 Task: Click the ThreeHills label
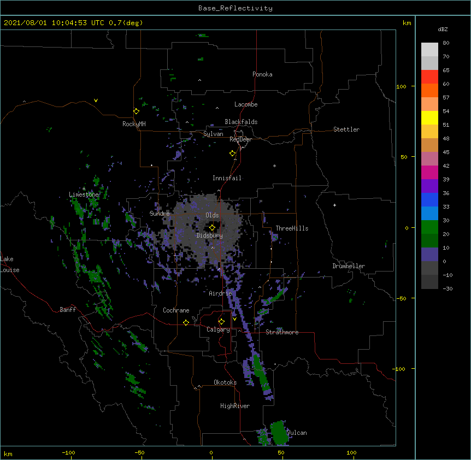click(x=292, y=228)
